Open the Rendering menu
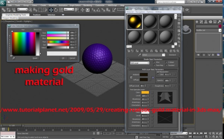This screenshot has width=224, height=139. (88, 6)
